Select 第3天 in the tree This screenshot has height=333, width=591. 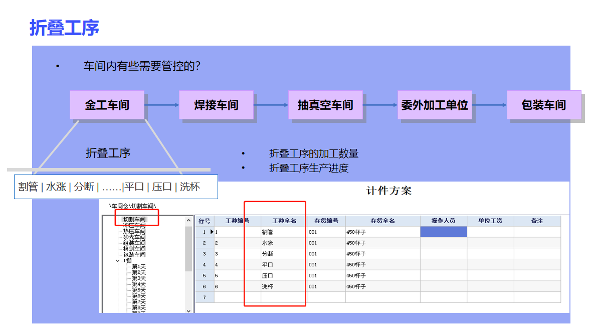click(139, 278)
